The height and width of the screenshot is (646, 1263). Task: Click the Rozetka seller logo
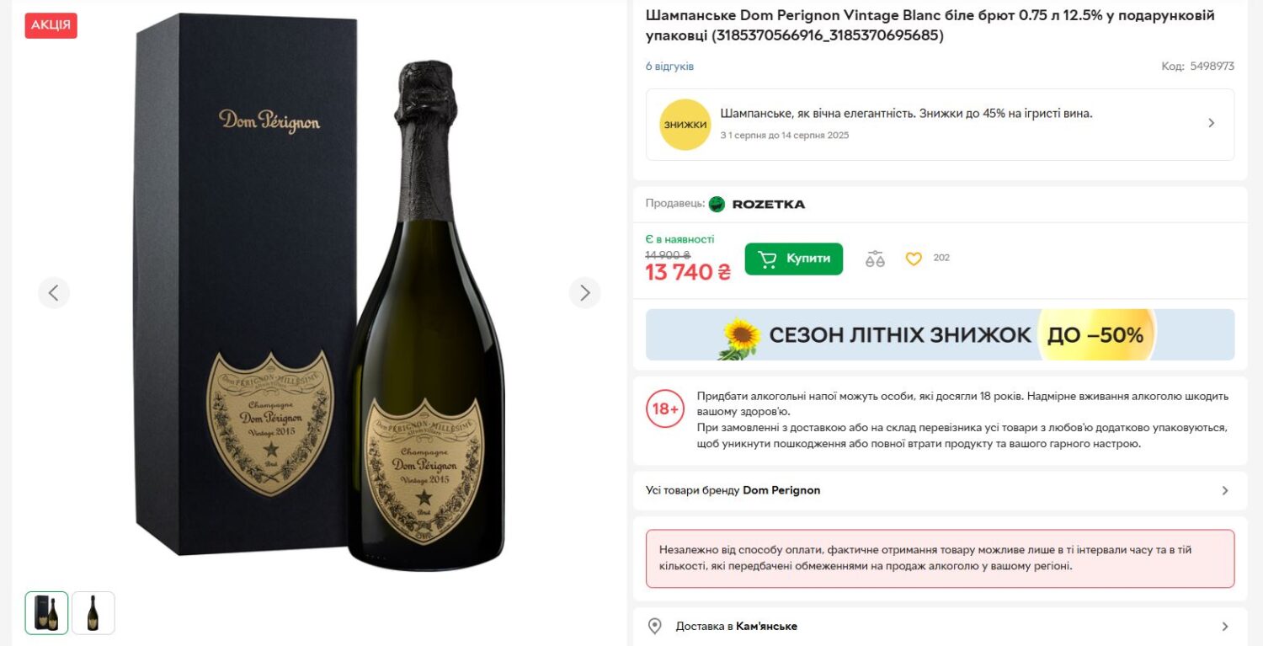point(757,204)
